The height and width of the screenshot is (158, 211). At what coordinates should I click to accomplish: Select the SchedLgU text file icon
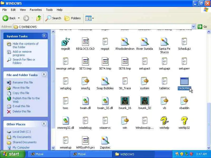point(184,42)
